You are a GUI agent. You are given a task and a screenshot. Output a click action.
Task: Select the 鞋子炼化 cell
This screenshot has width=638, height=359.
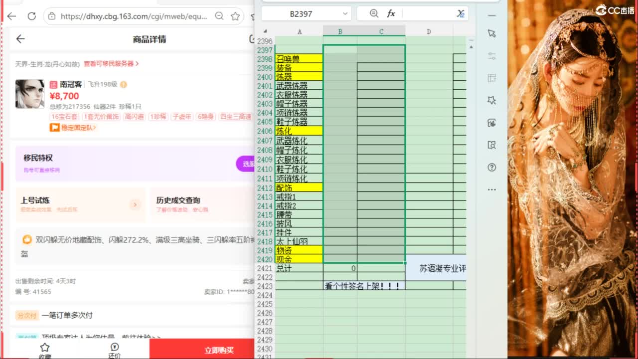coord(299,169)
